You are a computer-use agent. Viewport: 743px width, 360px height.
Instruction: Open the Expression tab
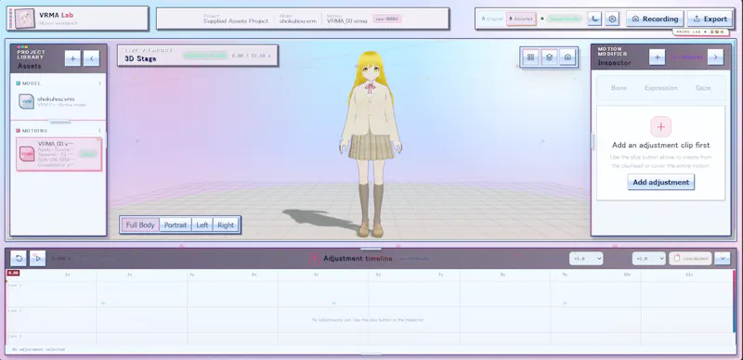(x=661, y=88)
